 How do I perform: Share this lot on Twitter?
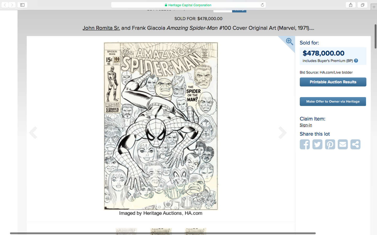click(317, 144)
